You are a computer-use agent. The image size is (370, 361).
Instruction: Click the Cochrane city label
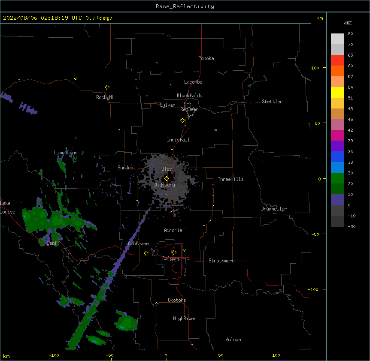click(x=138, y=244)
